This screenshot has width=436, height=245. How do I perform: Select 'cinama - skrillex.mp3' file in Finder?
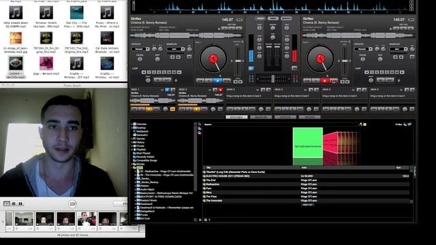[x=16, y=67]
